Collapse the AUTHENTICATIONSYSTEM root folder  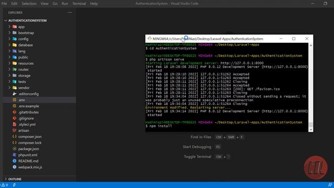6,20
